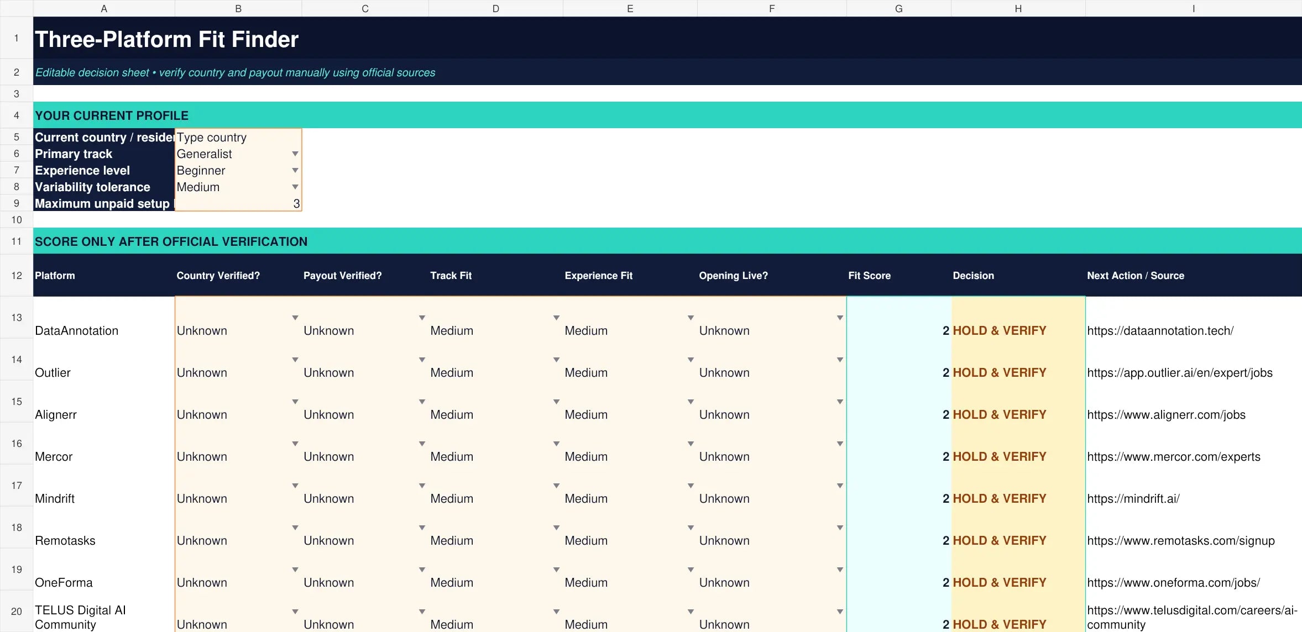Image resolution: width=1302 pixels, height=632 pixels.
Task: Select column F header
Action: point(772,8)
